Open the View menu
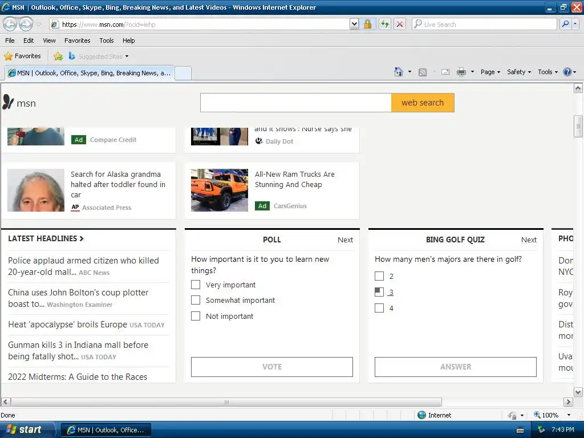This screenshot has height=438, width=584. (49, 40)
